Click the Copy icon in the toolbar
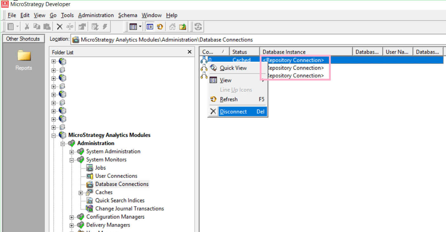The image size is (446, 232). click(x=37, y=27)
